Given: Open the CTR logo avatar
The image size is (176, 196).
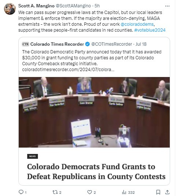Looking at the screenshot, I should pos(26,44).
